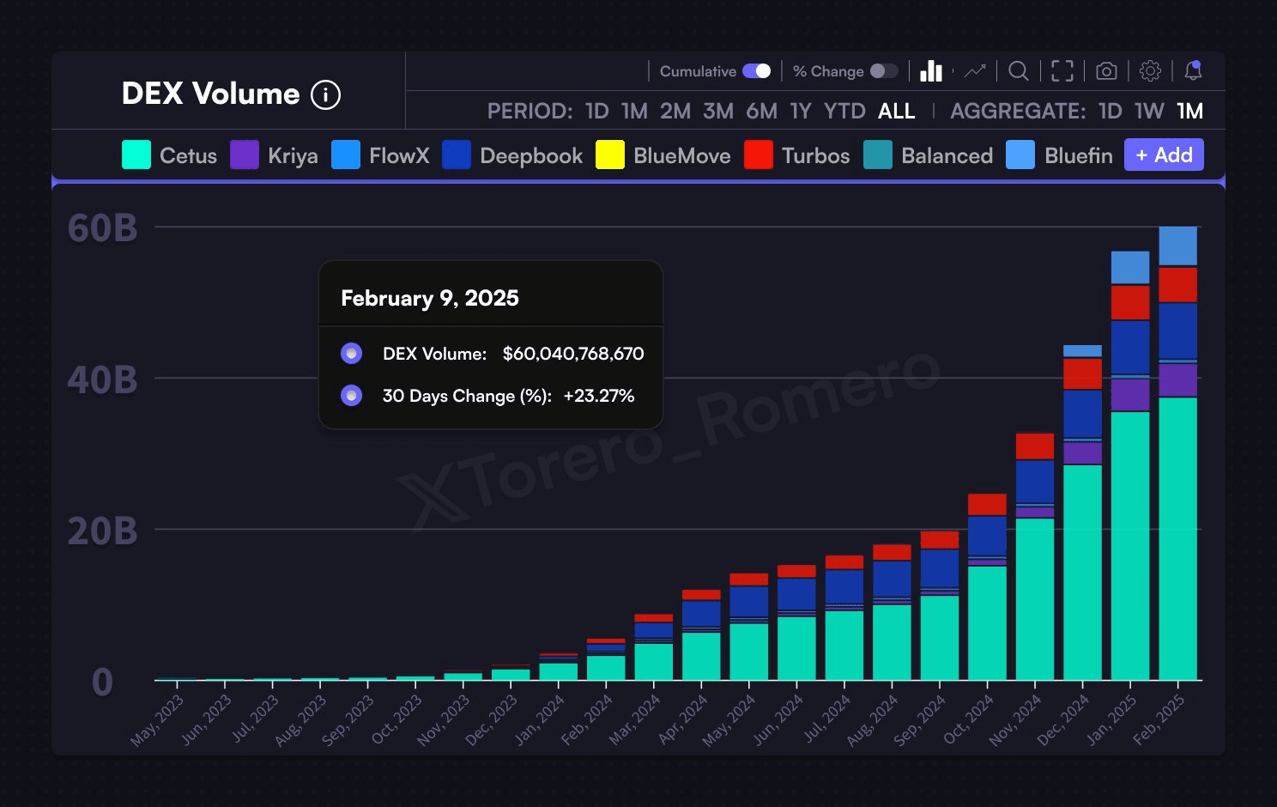Image resolution: width=1277 pixels, height=807 pixels.
Task: Click the magnifier search icon
Action: 1018,71
